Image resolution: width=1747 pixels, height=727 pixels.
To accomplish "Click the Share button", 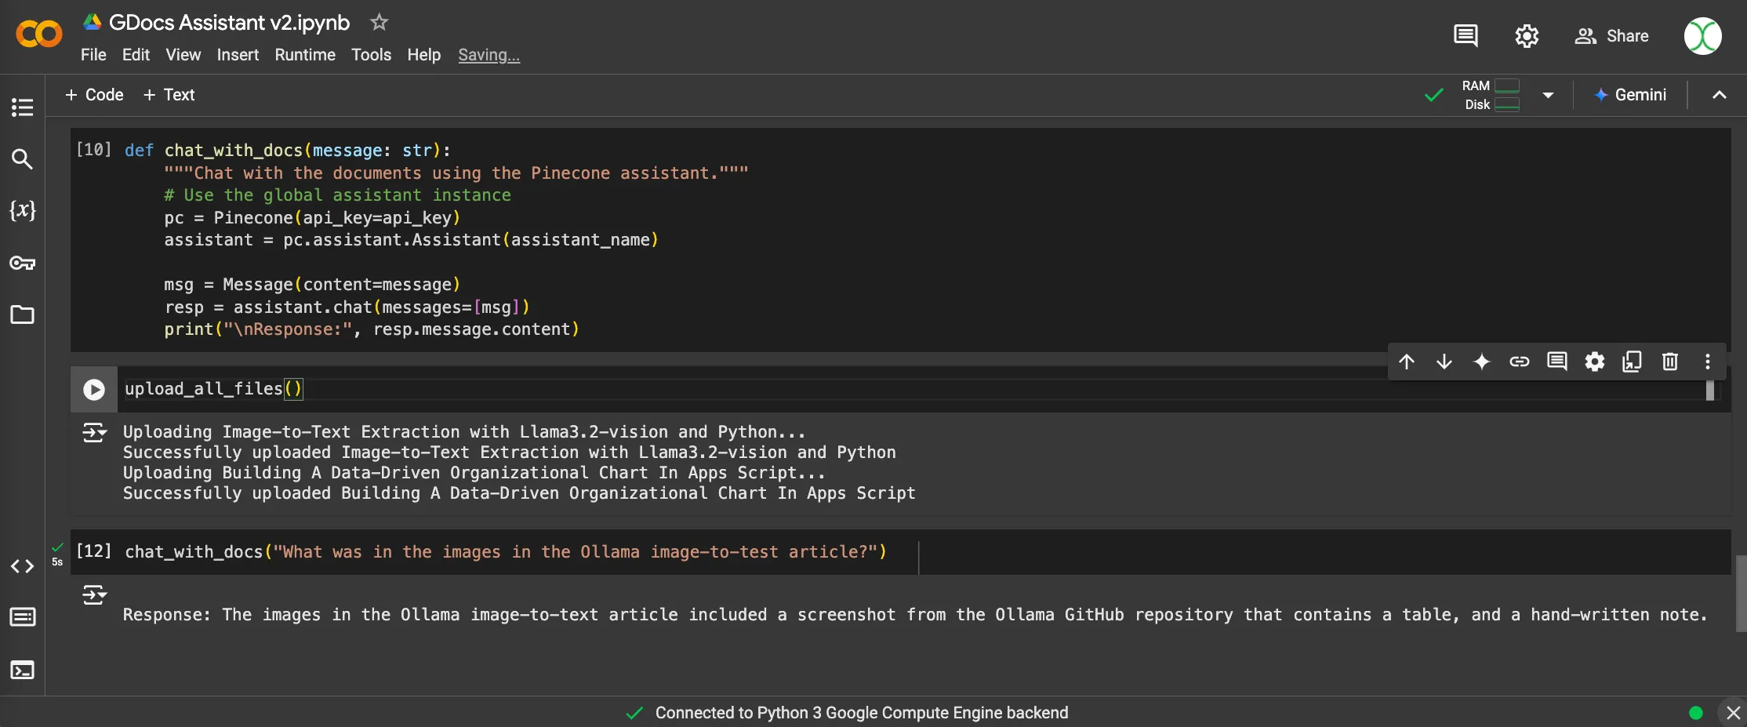I will point(1611,36).
